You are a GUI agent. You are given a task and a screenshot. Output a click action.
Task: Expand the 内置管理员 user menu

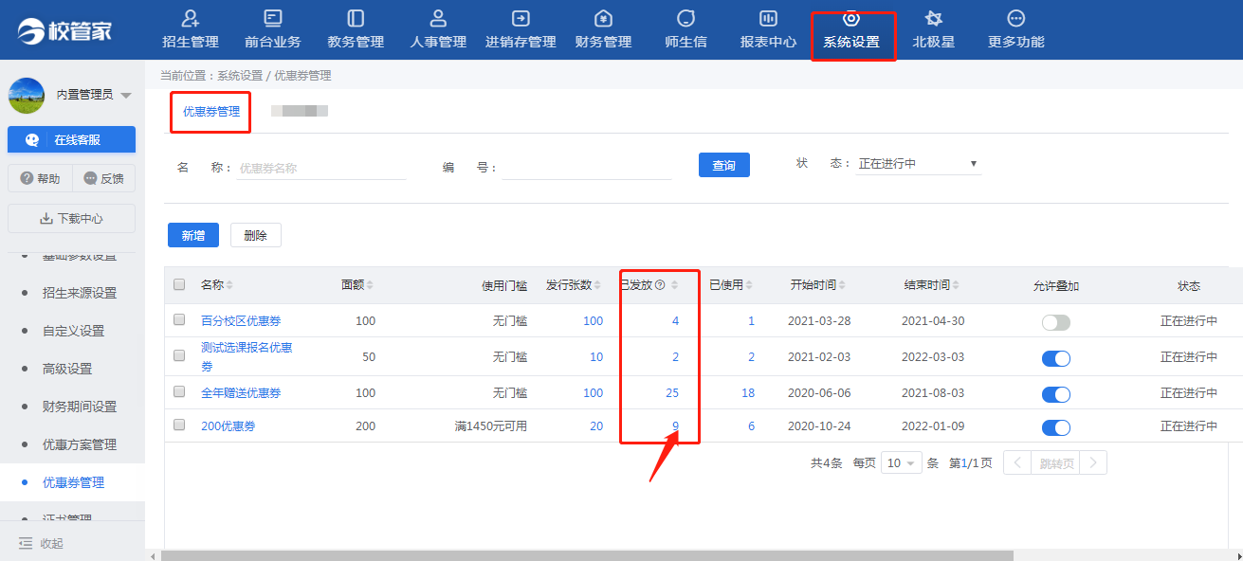[x=126, y=96]
